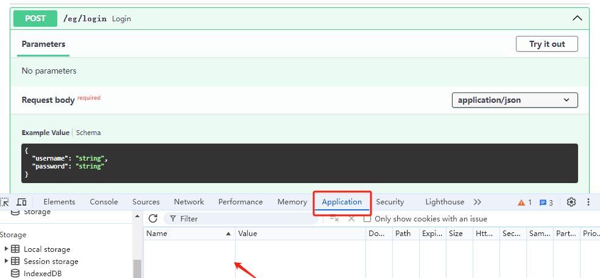Screen dimensions: 600x278
Task: Collapse the POST /eg/login endpoint
Action: pos(577,18)
